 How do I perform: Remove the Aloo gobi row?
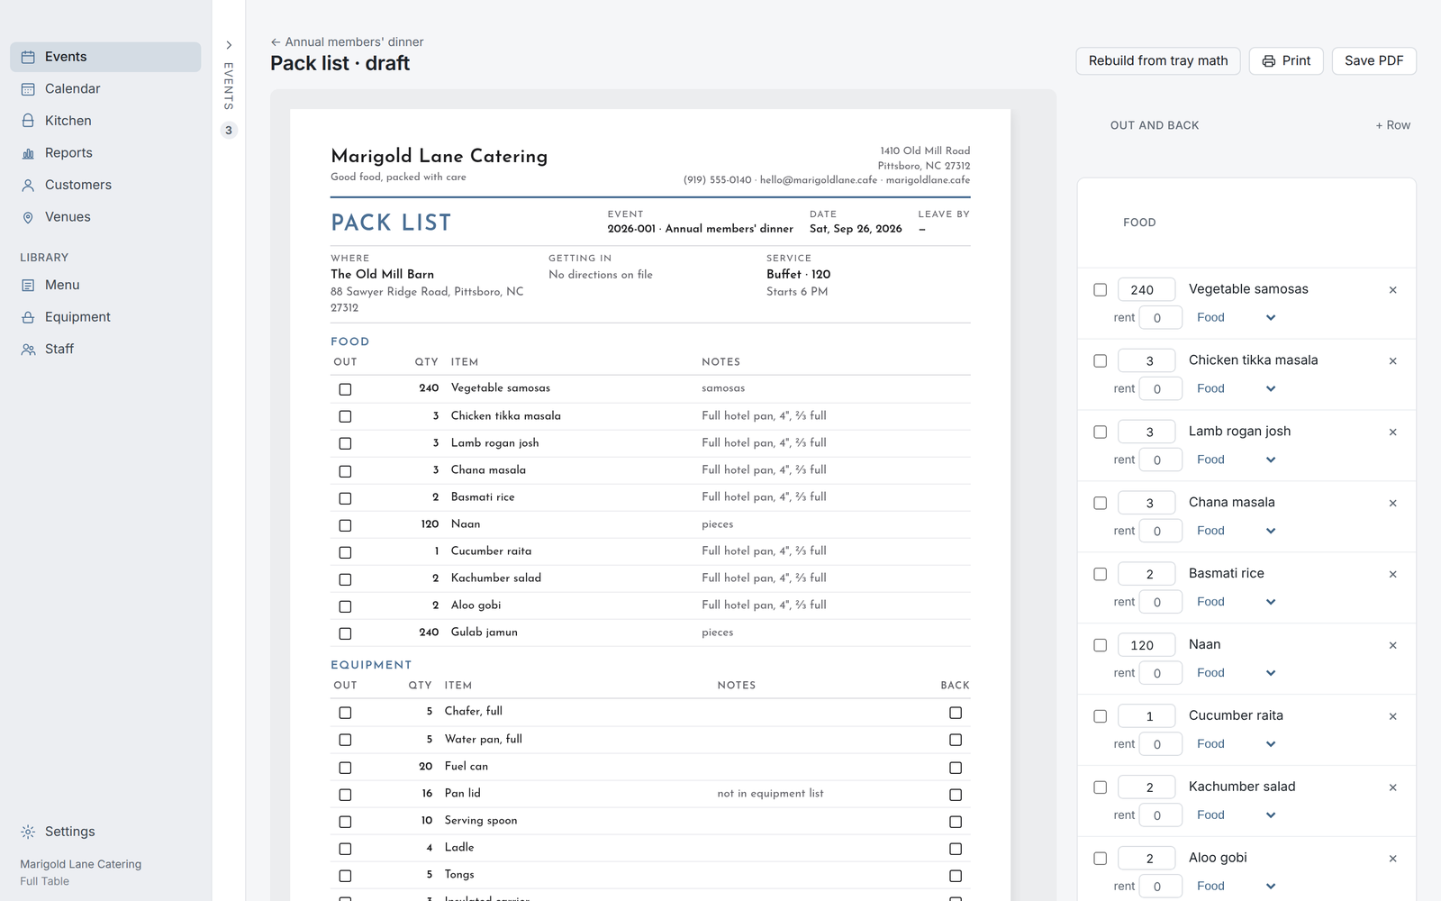[1392, 859]
